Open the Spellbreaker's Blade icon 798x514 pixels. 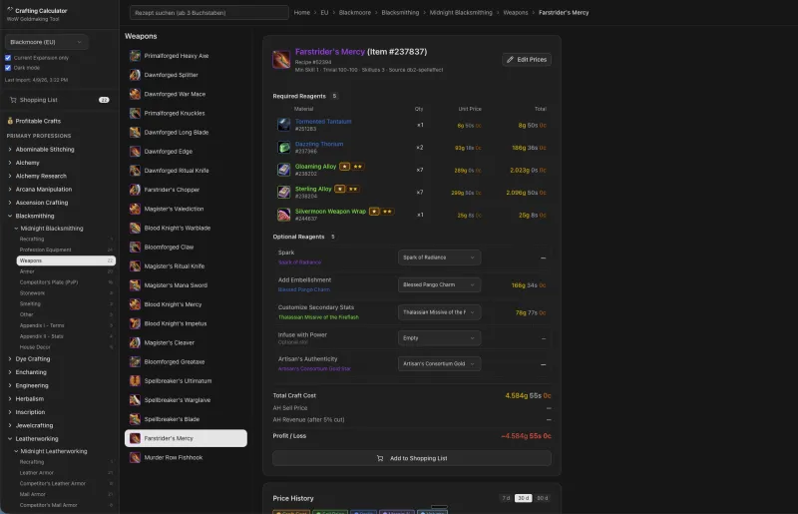pyautogui.click(x=135, y=419)
